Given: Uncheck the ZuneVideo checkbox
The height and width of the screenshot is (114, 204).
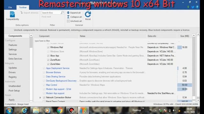Looking at the screenshot, I should tap(48, 64).
